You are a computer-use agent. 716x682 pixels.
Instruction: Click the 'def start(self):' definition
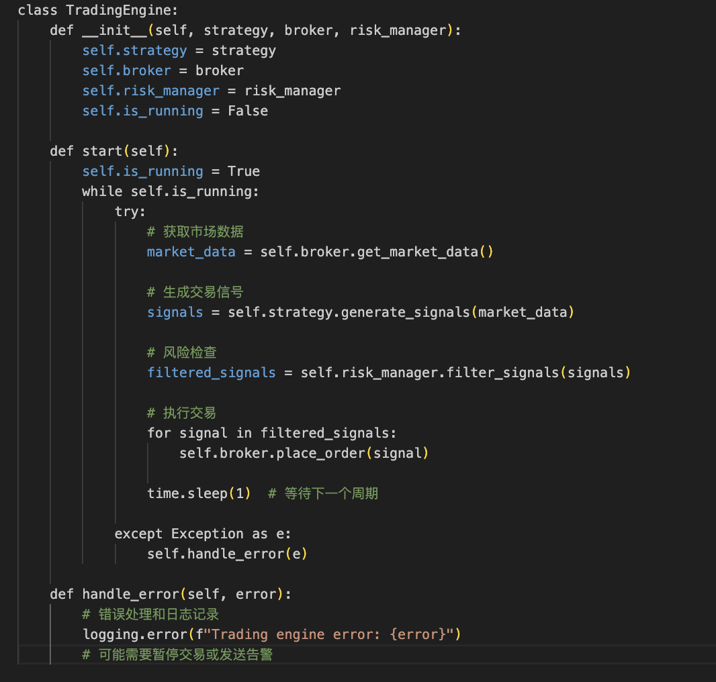tap(114, 150)
